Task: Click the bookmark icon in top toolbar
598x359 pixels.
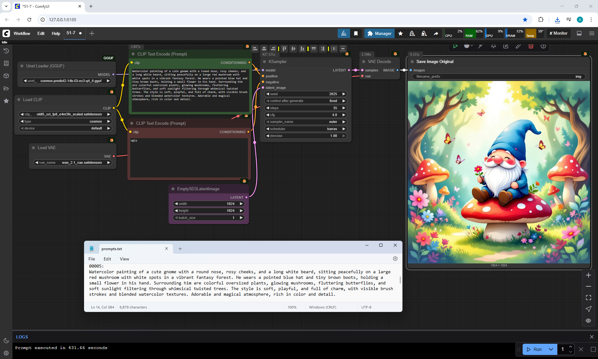Action: pyautogui.click(x=356, y=33)
